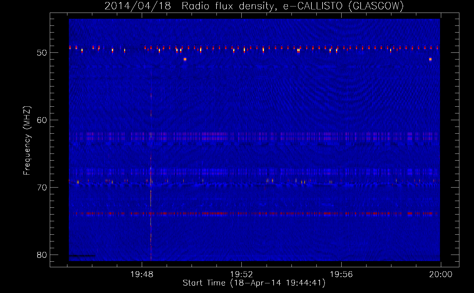Viewport: 474px width, 293px height.
Task: Click the 60 frequency tick label
Action: 42,120
